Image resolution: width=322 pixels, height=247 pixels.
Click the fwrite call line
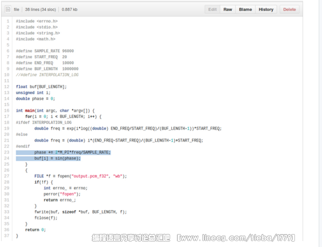click(x=80, y=212)
